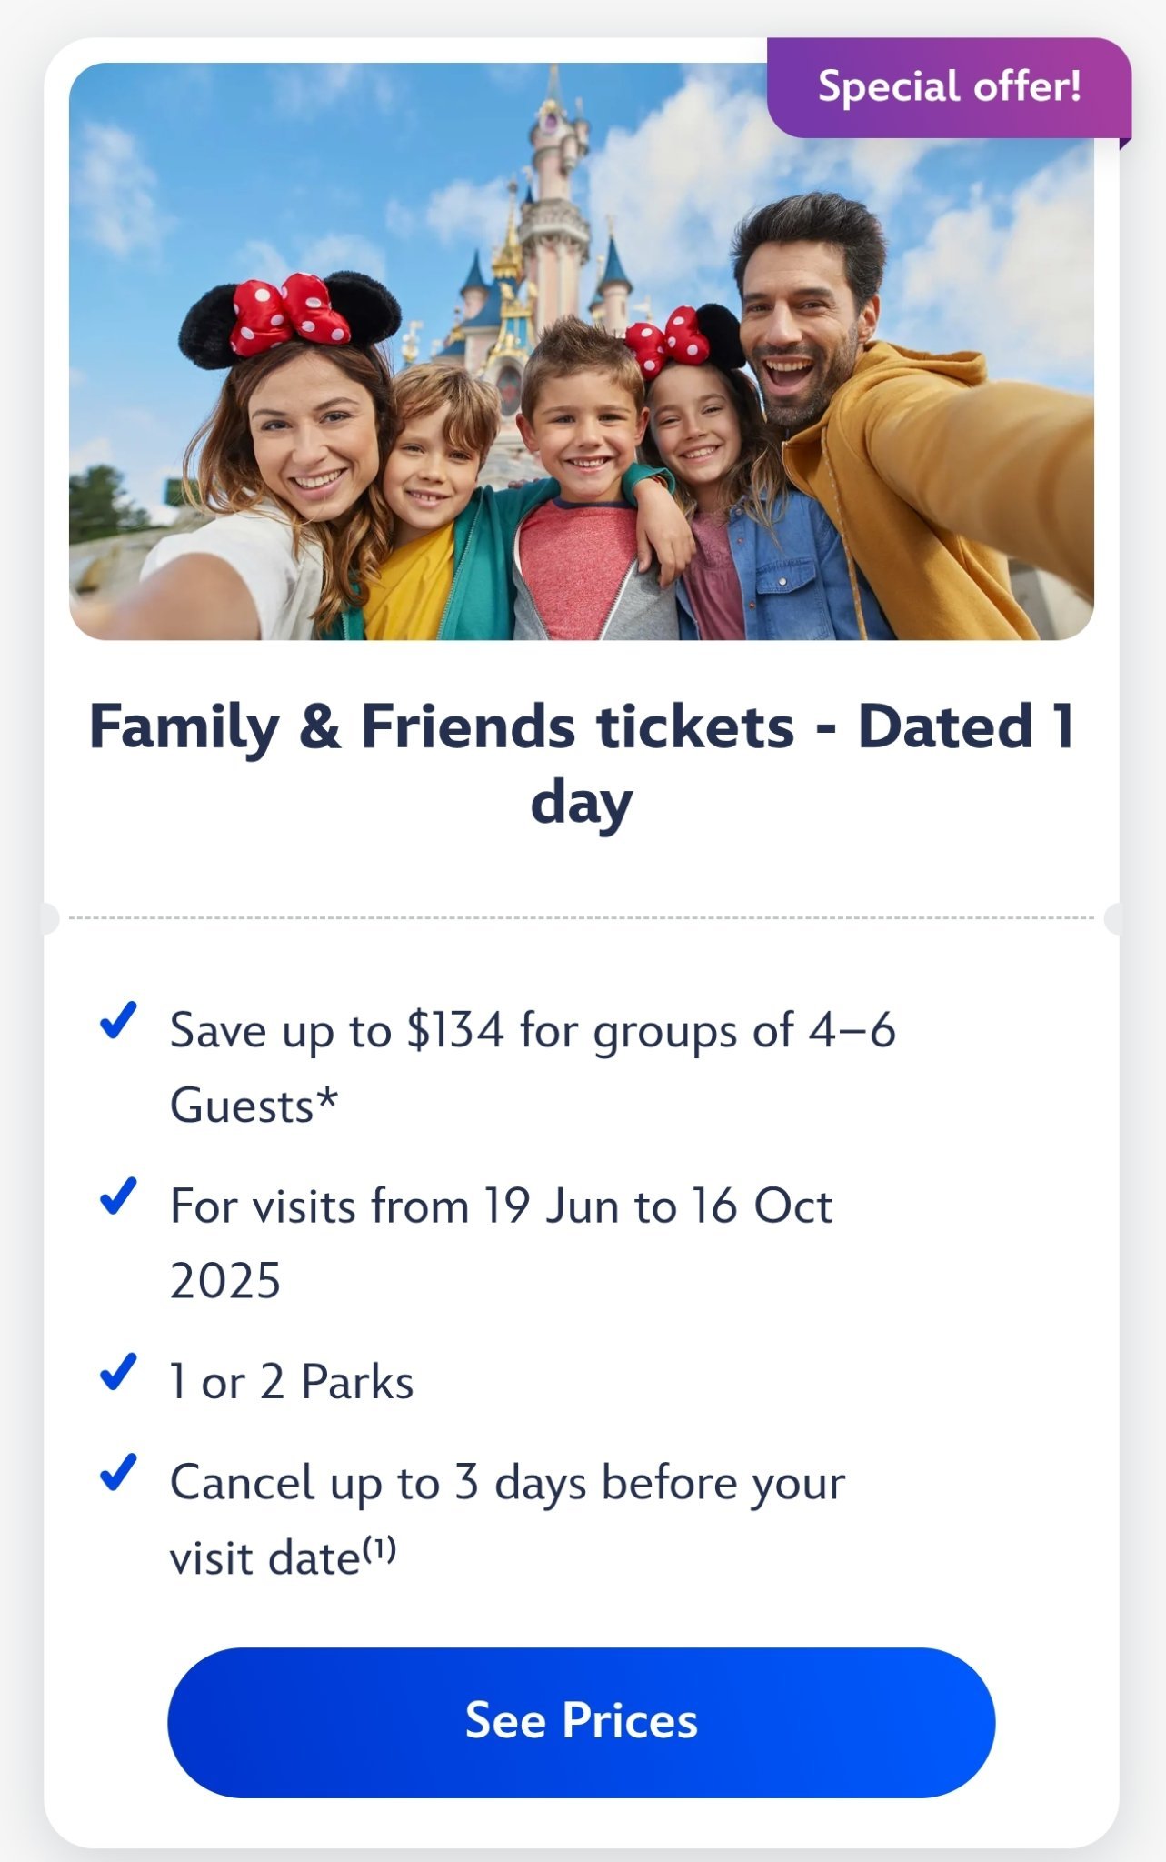Click the dashed ticket divider line

click(581, 918)
